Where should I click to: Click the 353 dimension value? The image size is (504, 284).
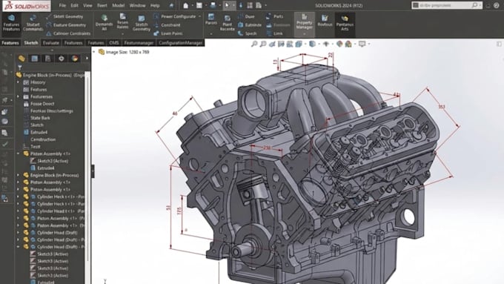pos(442,107)
